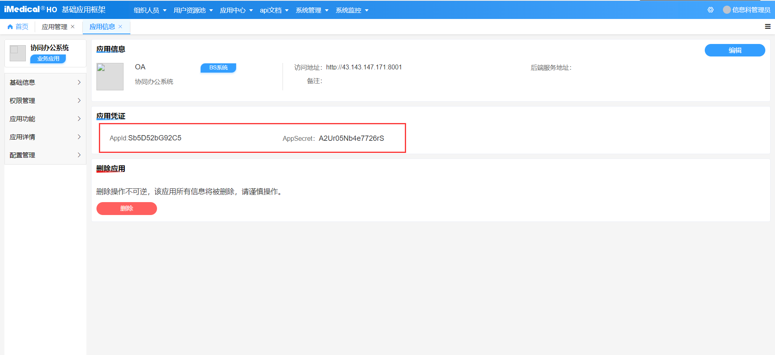Open the 组织人员 dropdown menu
Image resolution: width=775 pixels, height=355 pixels.
(x=150, y=10)
